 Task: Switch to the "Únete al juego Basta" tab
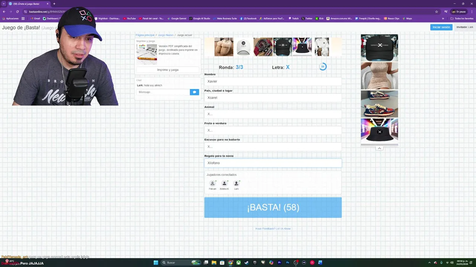(x=28, y=4)
